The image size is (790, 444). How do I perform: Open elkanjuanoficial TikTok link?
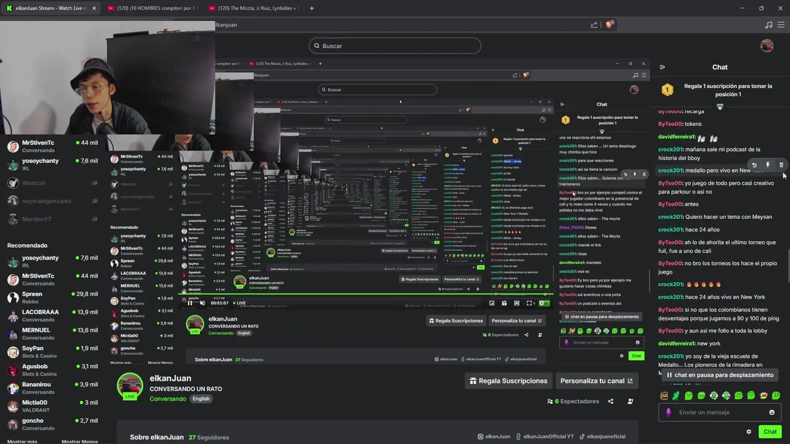tap(602, 437)
